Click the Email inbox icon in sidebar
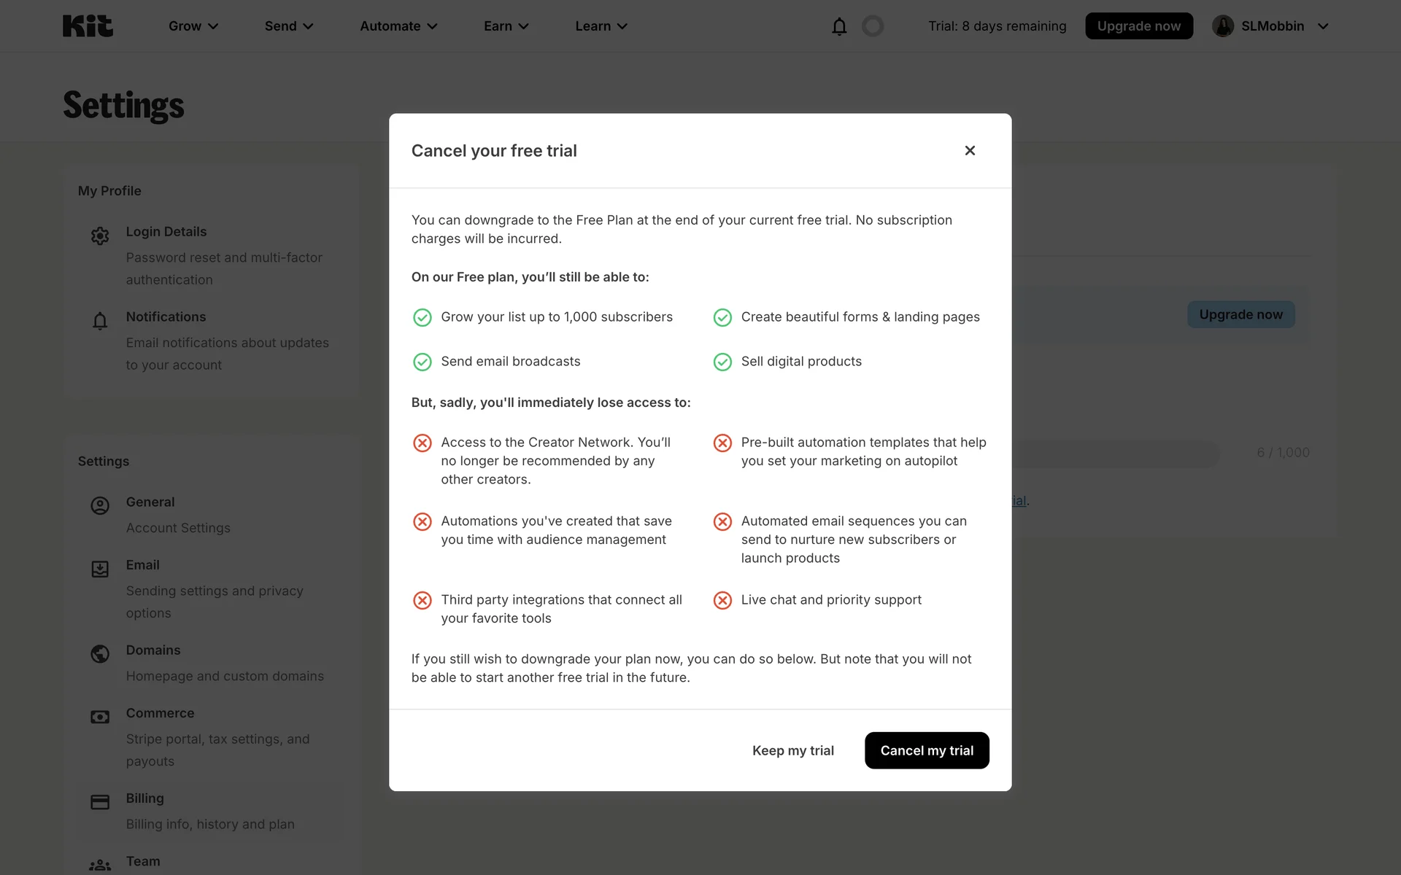The width and height of the screenshot is (1401, 875). point(100,569)
